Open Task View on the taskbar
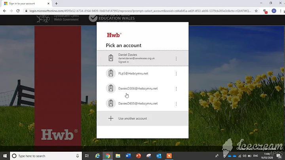 point(87,156)
